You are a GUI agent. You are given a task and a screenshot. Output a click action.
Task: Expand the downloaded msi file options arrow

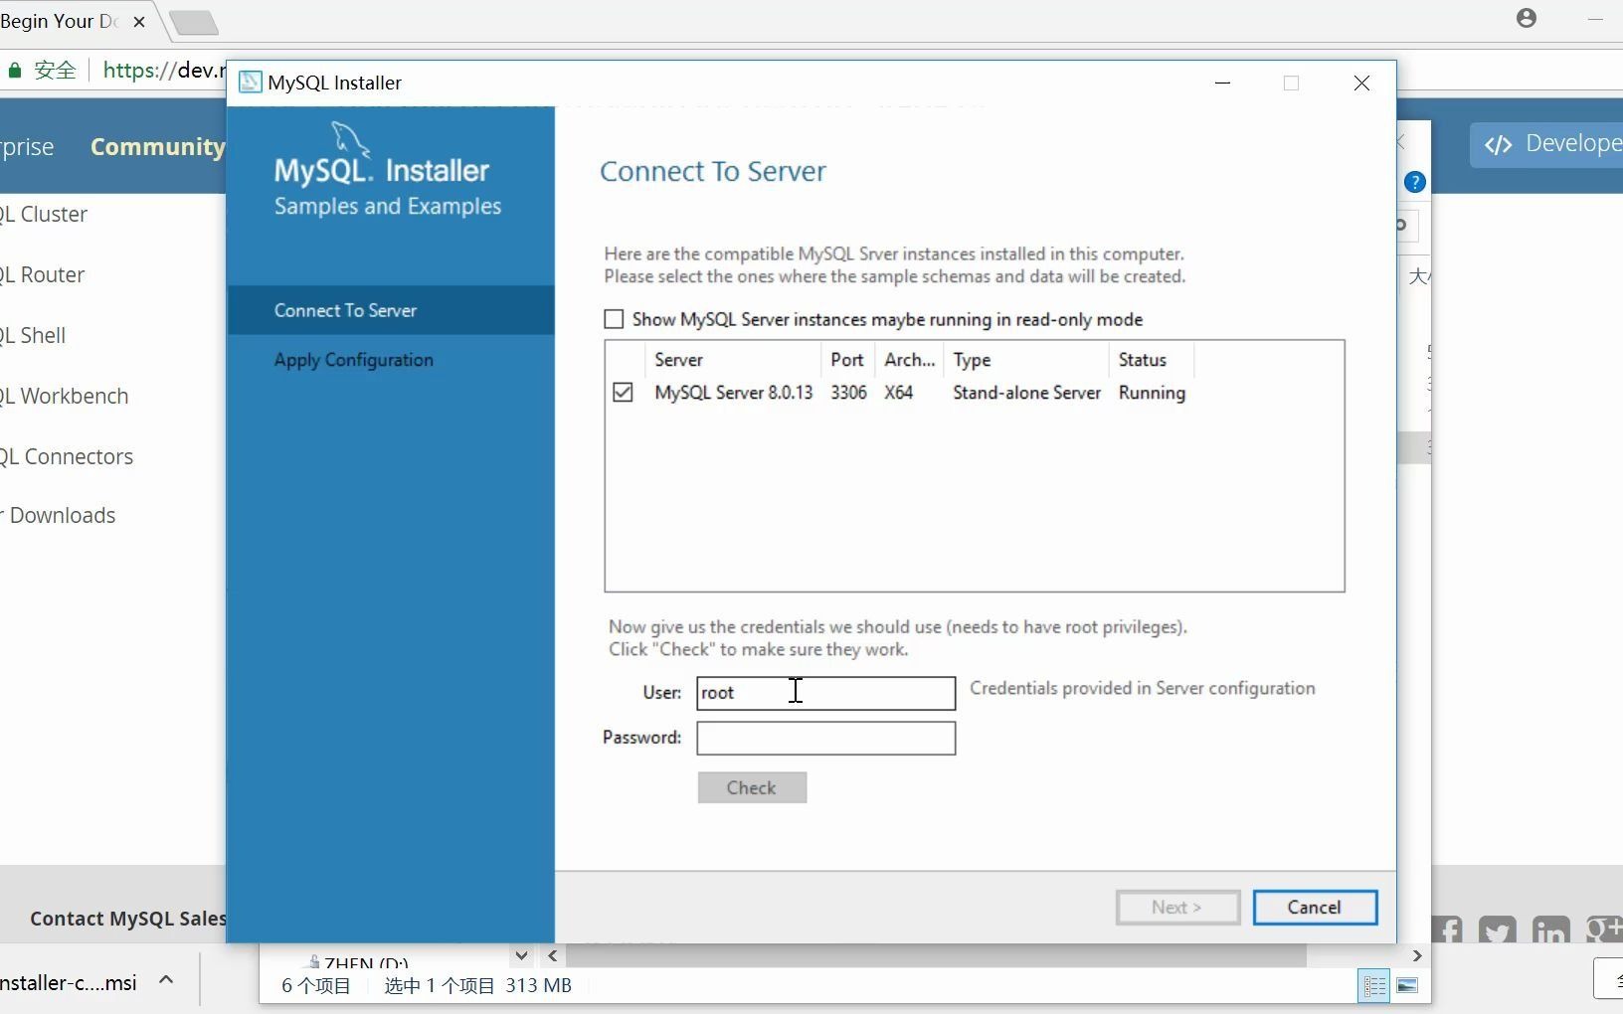[x=166, y=980]
